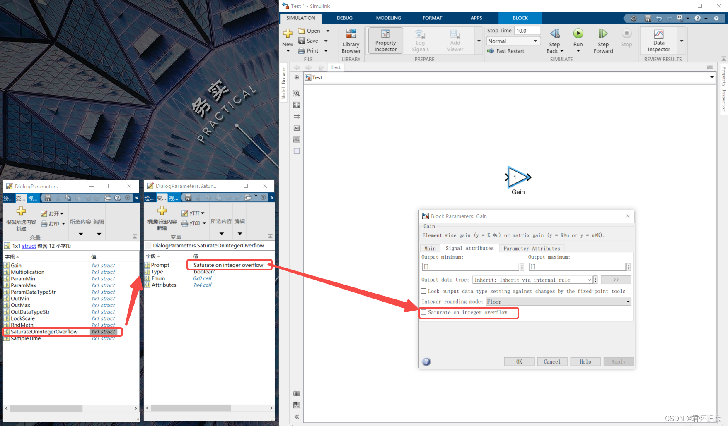Click save icon in DialogParameters window toolbar
The width and height of the screenshot is (728, 426).
[x=48, y=198]
